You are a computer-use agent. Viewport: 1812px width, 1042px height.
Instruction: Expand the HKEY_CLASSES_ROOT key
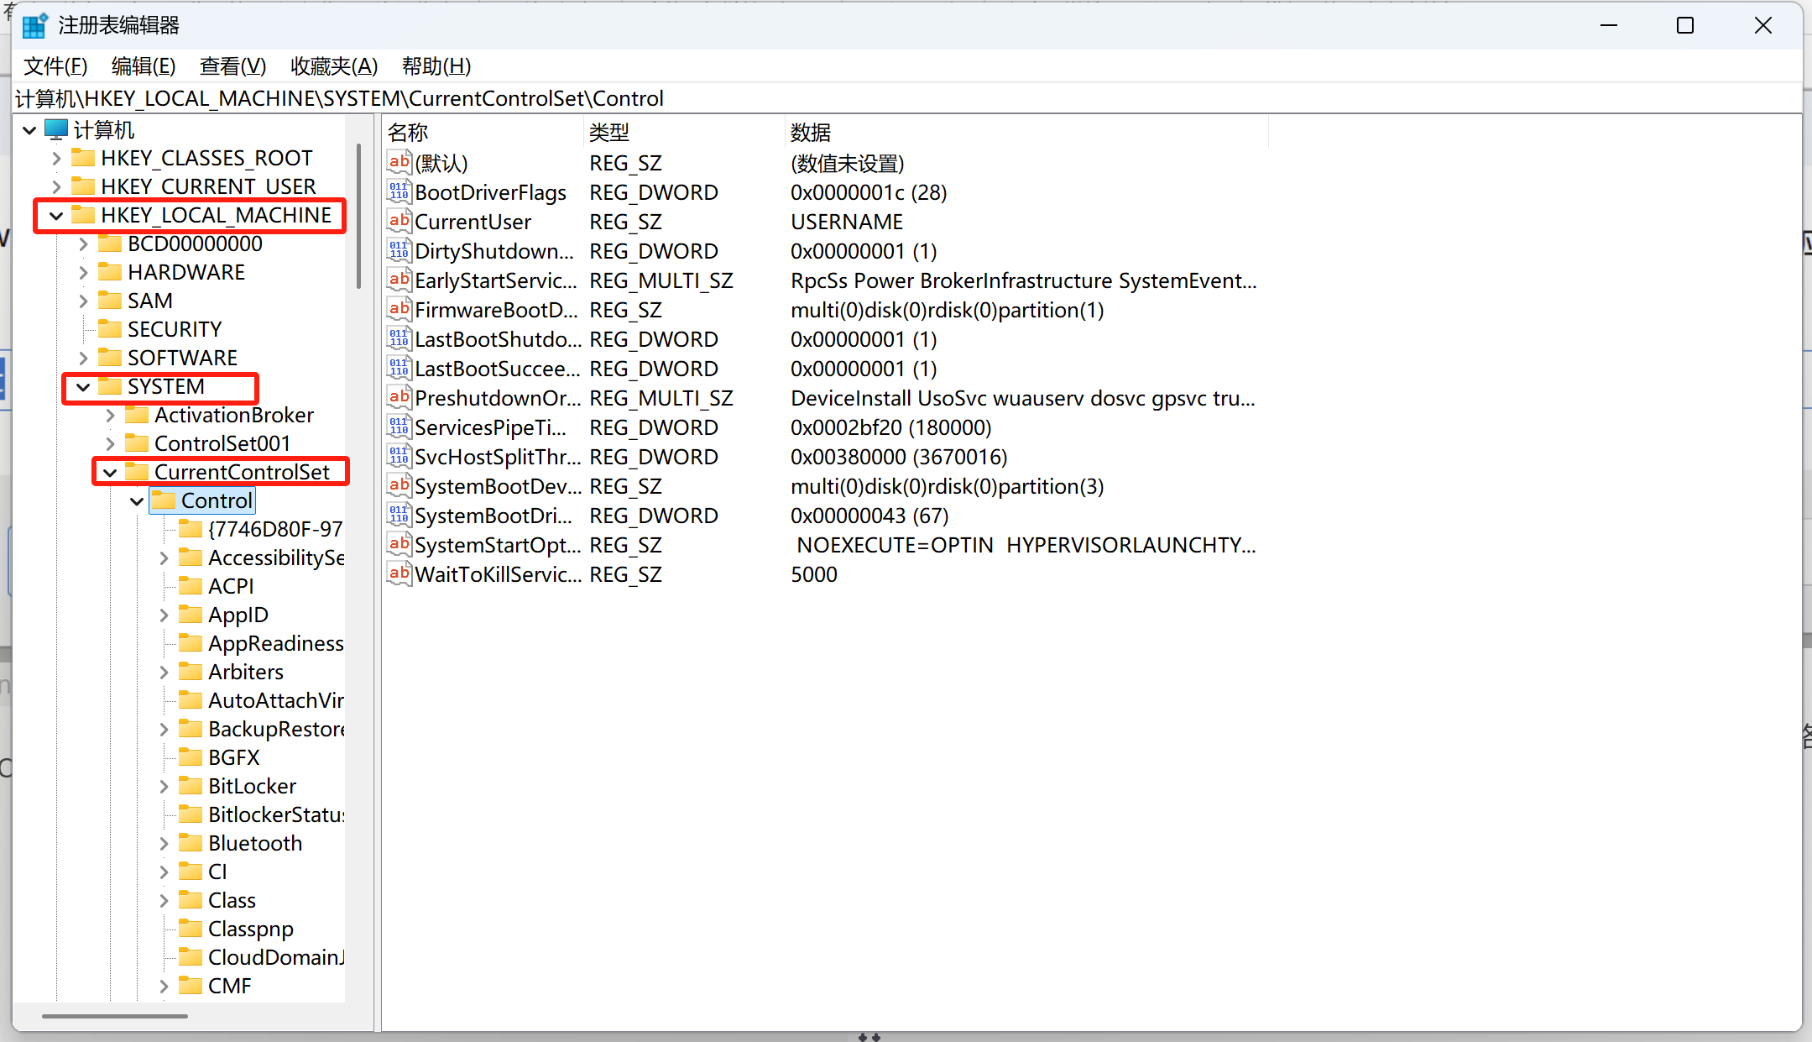click(x=56, y=159)
